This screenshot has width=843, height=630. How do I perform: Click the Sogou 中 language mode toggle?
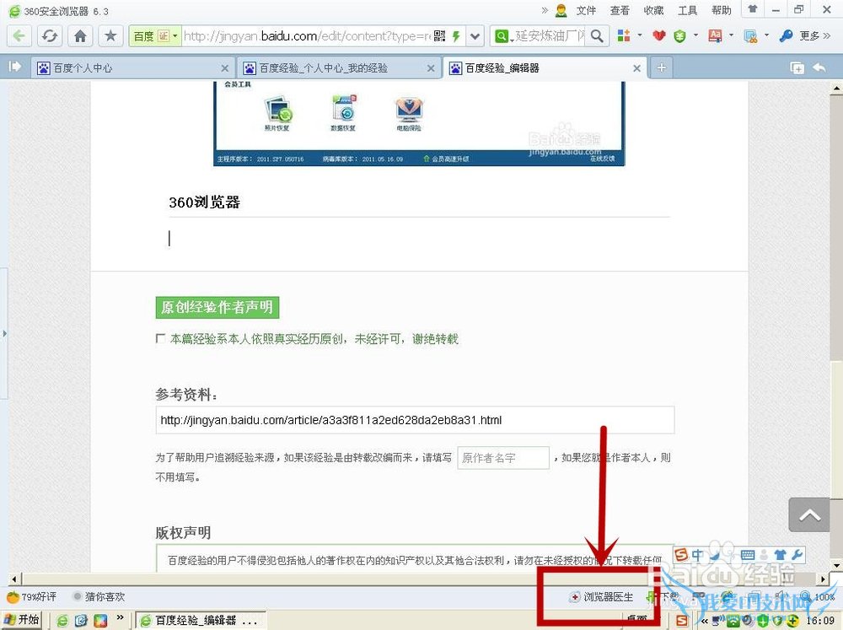[698, 555]
